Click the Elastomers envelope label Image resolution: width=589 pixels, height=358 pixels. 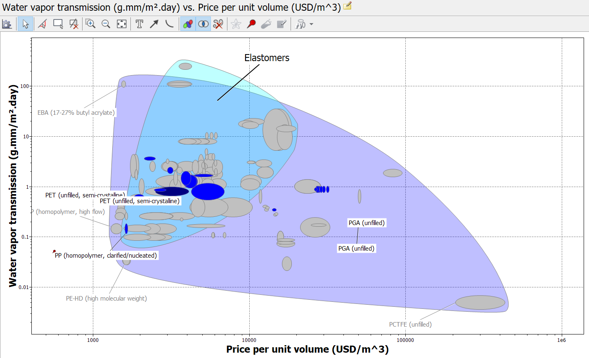coord(267,58)
